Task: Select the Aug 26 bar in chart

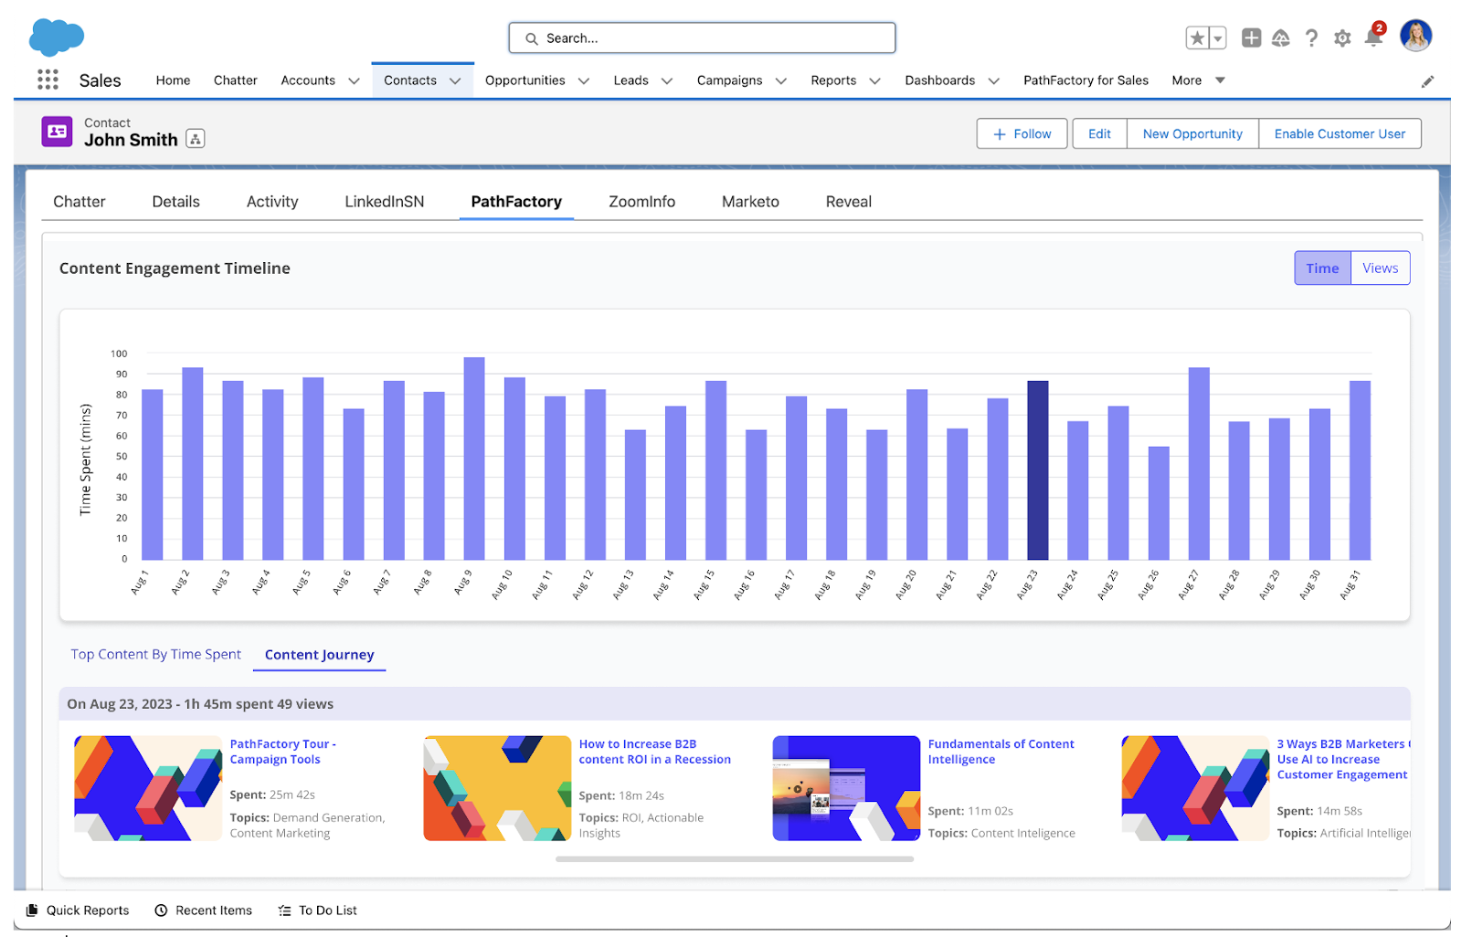Action: tap(1159, 503)
